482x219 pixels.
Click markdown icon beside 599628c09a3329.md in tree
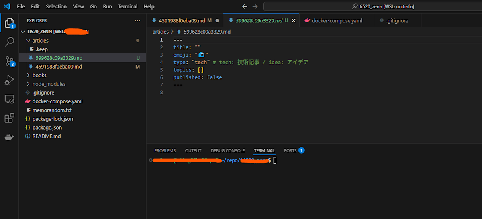(31, 58)
